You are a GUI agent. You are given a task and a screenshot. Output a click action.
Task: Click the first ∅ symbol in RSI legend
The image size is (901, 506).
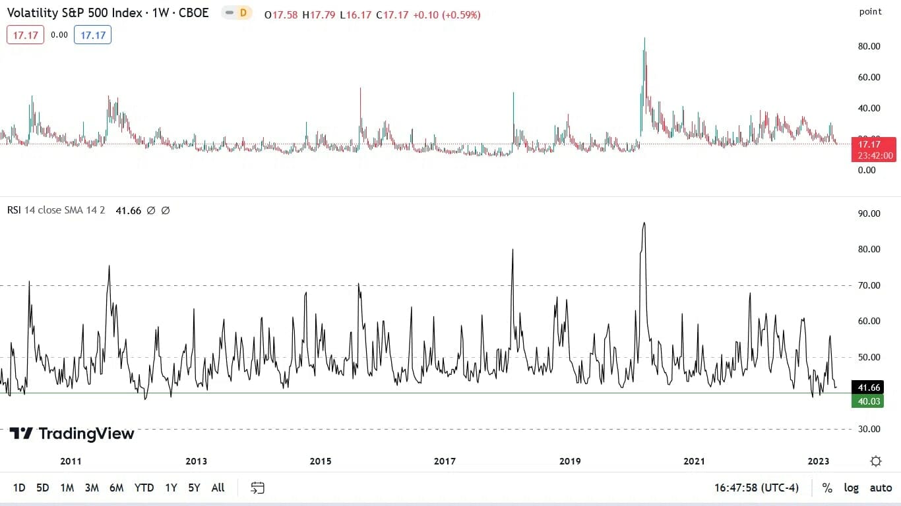(151, 211)
